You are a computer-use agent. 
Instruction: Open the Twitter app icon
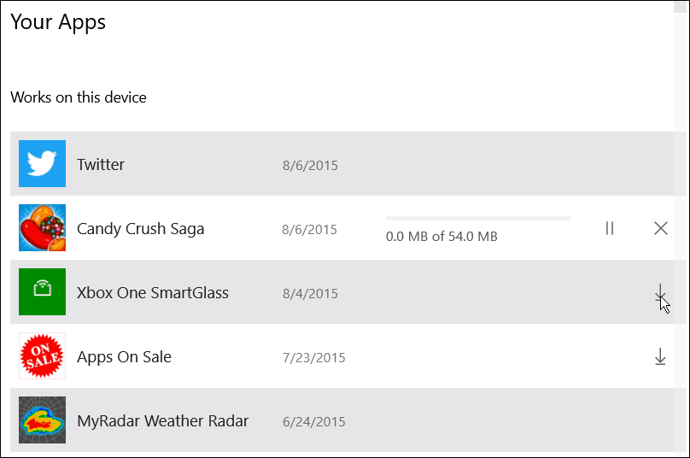42,164
